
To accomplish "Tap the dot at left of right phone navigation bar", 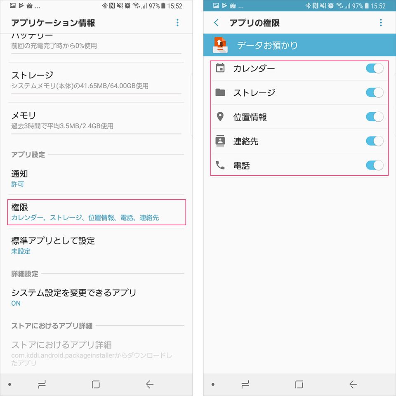I will (x=213, y=384).
